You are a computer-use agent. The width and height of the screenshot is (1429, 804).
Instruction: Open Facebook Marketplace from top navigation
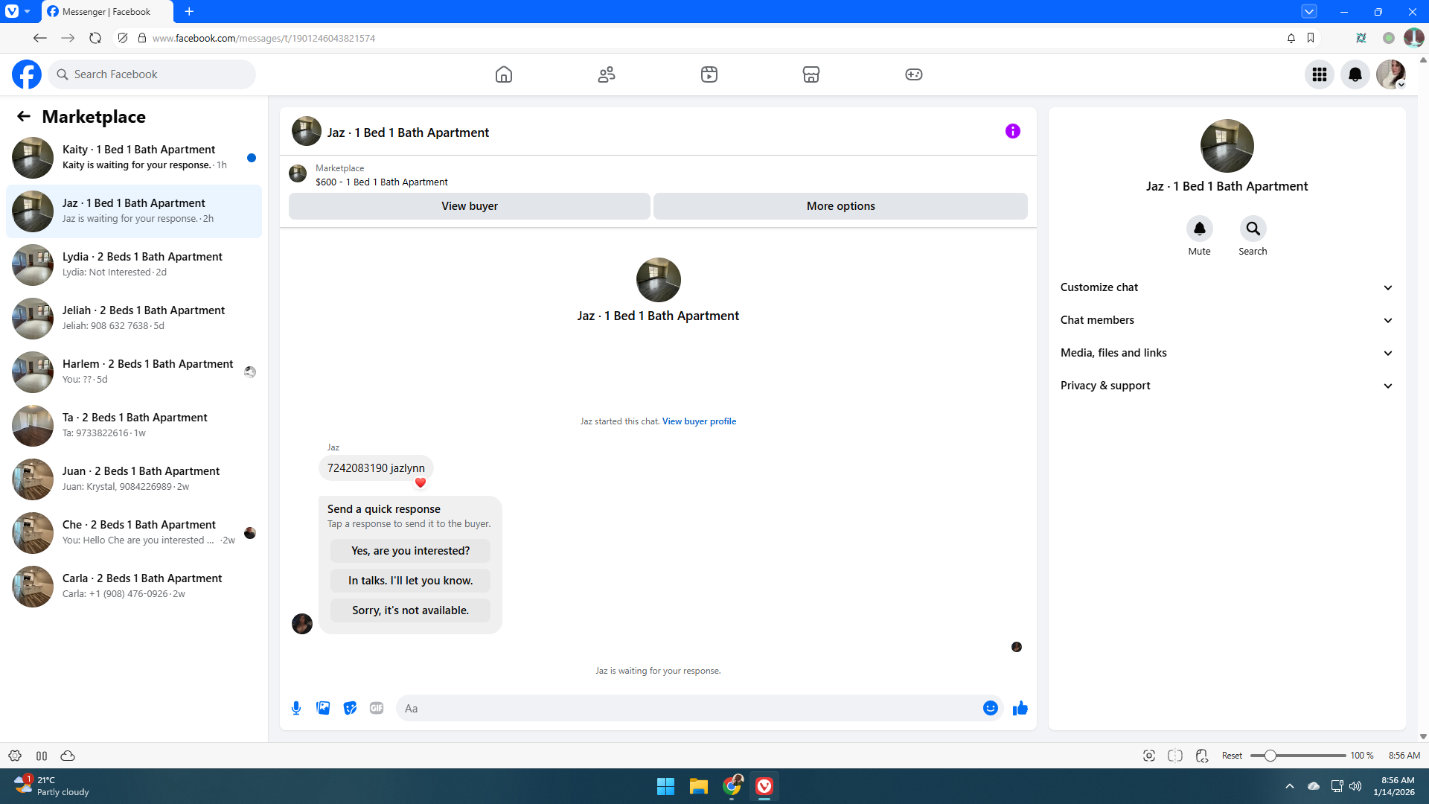pyautogui.click(x=811, y=74)
